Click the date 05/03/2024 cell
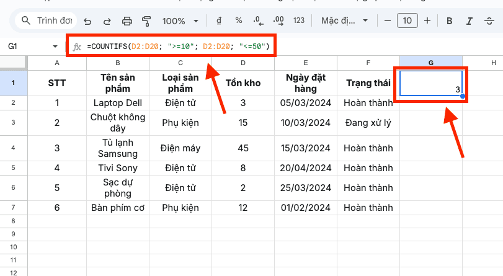This screenshot has width=503, height=276. point(306,103)
